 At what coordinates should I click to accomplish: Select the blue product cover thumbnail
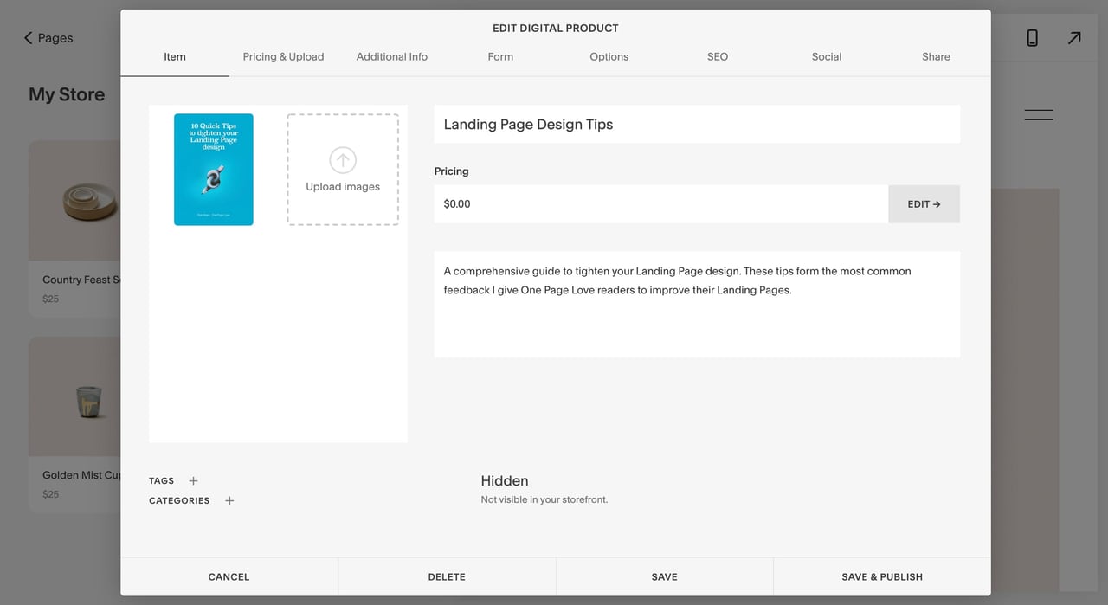pyautogui.click(x=213, y=170)
